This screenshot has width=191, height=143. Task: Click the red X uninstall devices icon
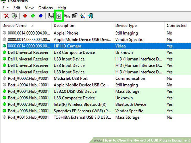click(x=6, y=16)
